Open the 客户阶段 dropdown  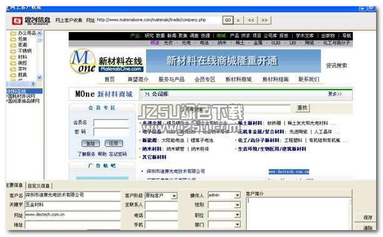[174, 196]
